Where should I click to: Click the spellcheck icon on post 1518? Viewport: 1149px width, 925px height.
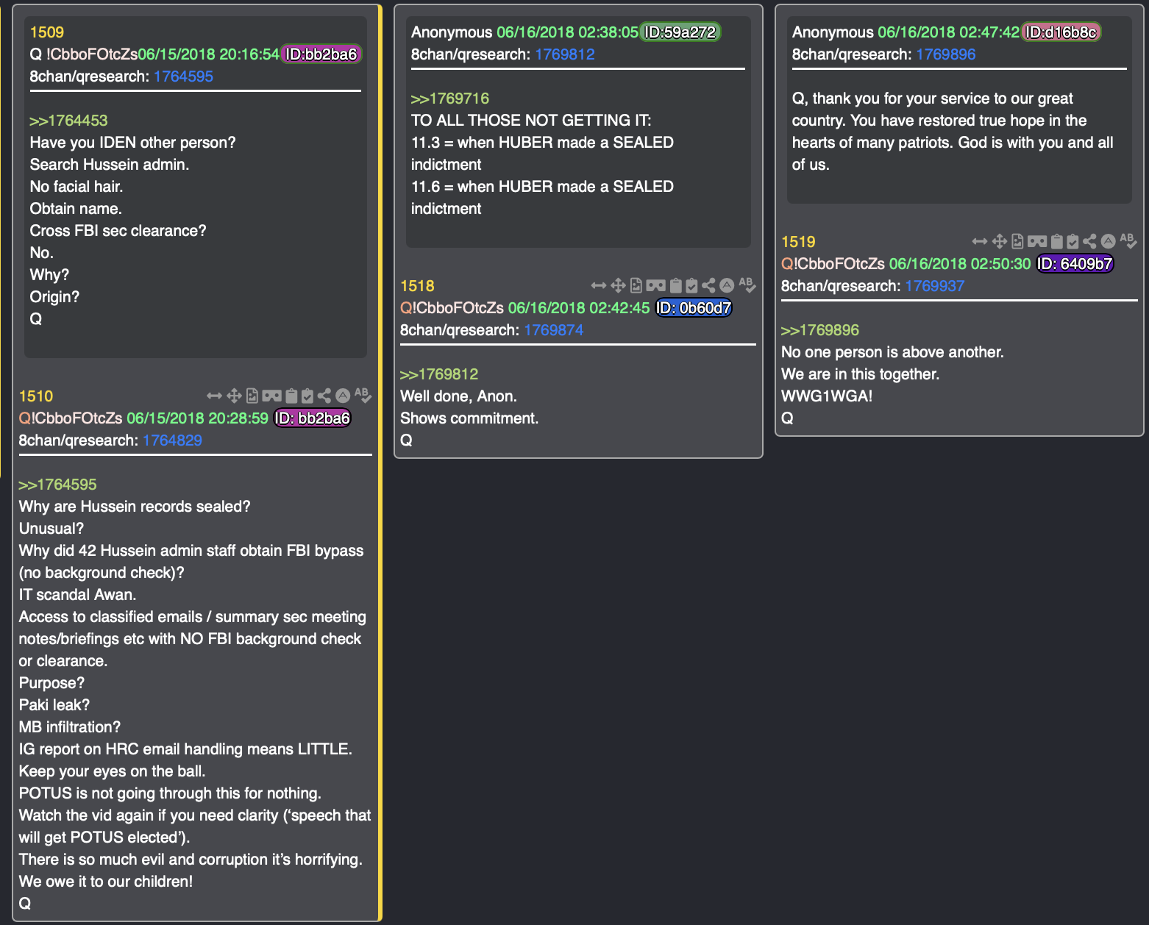(747, 285)
